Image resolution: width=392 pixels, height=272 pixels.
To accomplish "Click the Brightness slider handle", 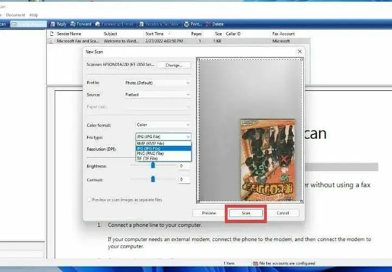I will click(x=153, y=165).
